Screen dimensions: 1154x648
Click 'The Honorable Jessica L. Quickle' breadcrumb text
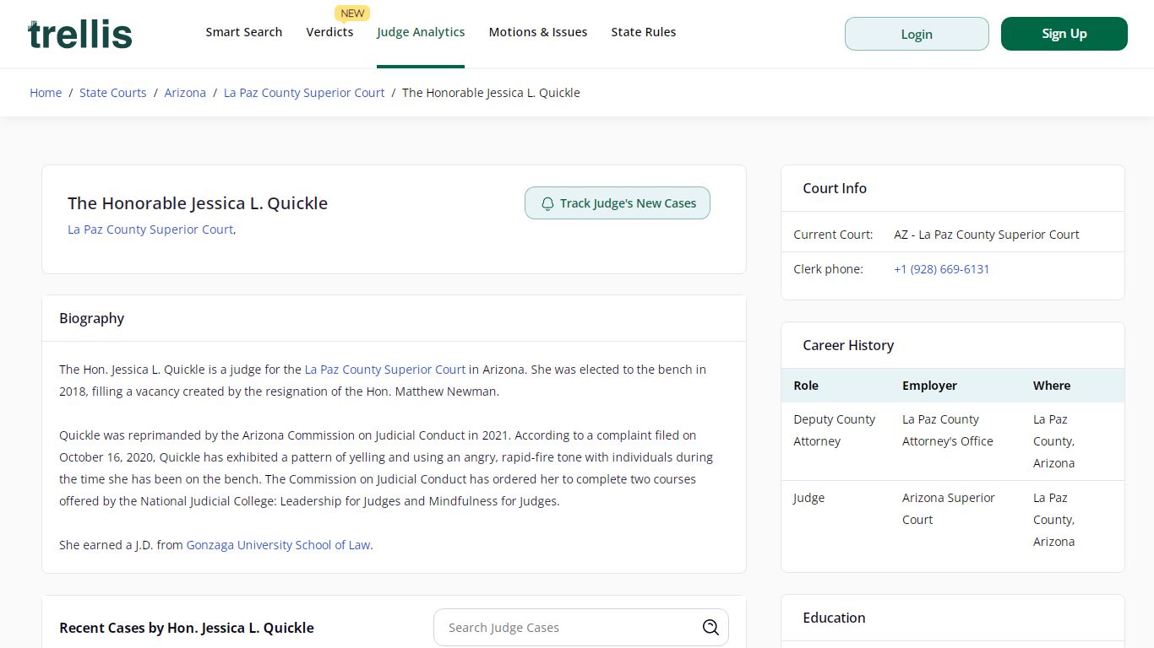(491, 93)
